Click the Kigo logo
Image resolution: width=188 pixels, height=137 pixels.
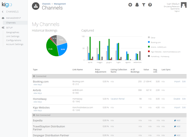7,5
